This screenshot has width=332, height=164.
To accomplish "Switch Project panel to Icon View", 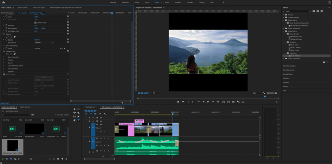I will [x=11, y=159].
